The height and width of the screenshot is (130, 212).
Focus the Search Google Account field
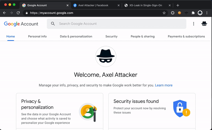click(x=117, y=24)
